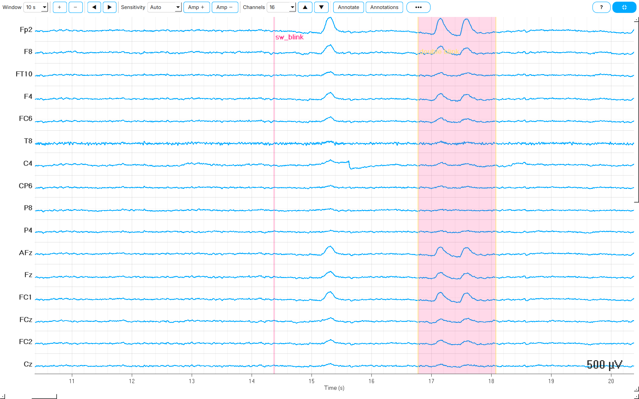Click the FC1 channel label
The height and width of the screenshot is (399, 639).
[x=25, y=297]
